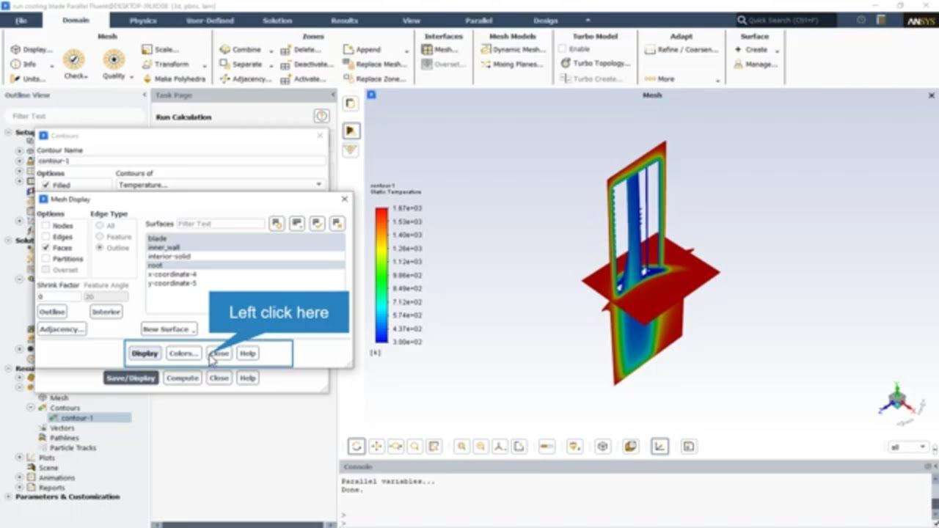939x528 pixels.
Task: Click the Colors... button
Action: click(183, 353)
